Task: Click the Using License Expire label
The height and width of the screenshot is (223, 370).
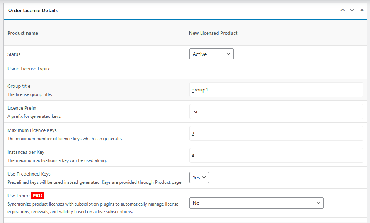Action: pyautogui.click(x=29, y=69)
